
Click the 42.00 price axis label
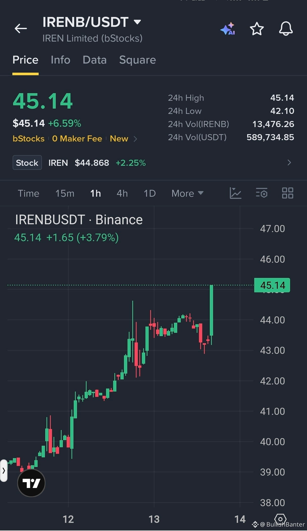click(x=272, y=381)
